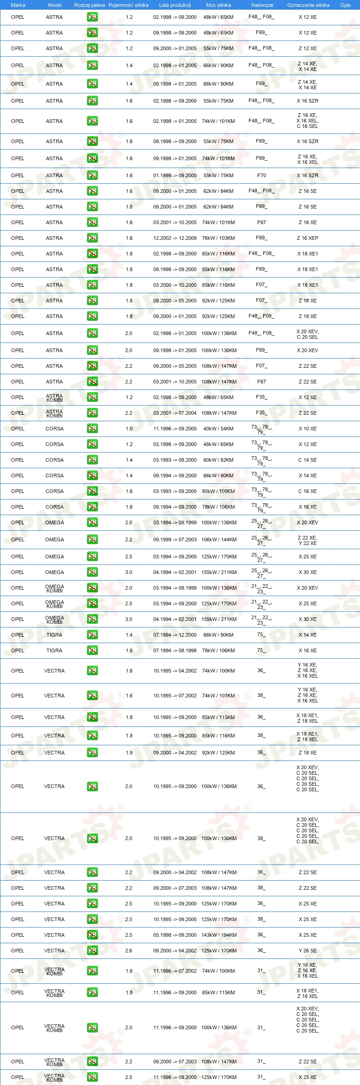Select the 'Z 16 XEP' engine code cell
The image size is (360, 1085).
click(x=308, y=238)
